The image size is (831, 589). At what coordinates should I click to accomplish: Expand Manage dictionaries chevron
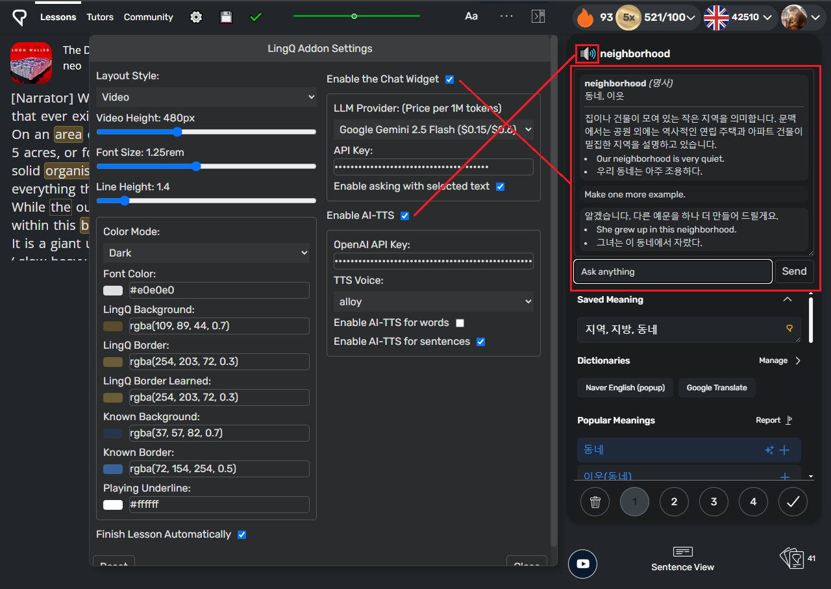point(798,360)
